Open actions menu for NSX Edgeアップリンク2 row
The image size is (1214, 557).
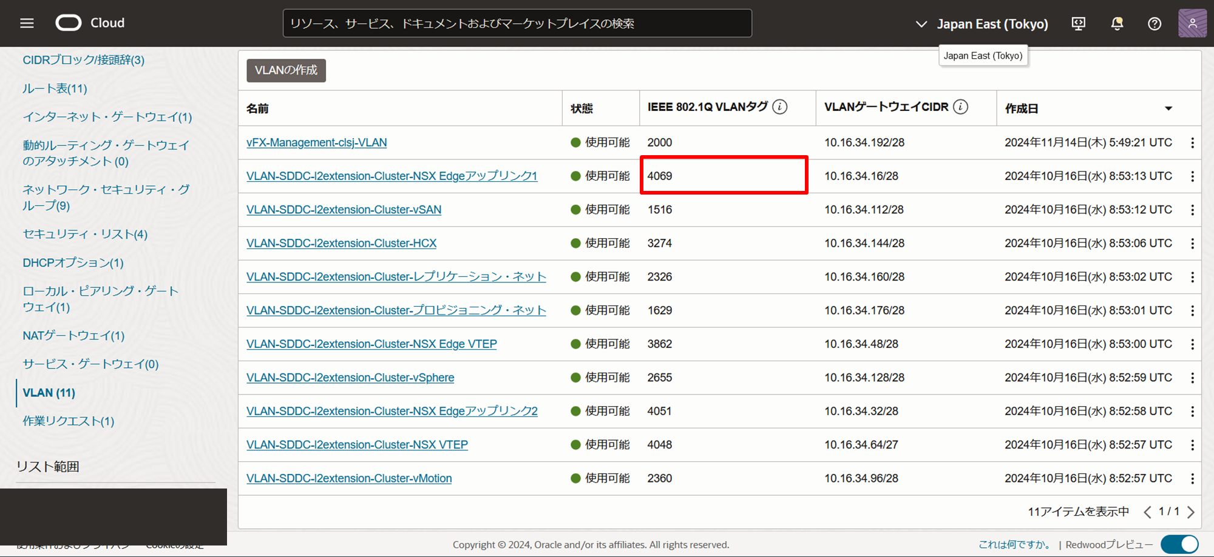(x=1192, y=411)
